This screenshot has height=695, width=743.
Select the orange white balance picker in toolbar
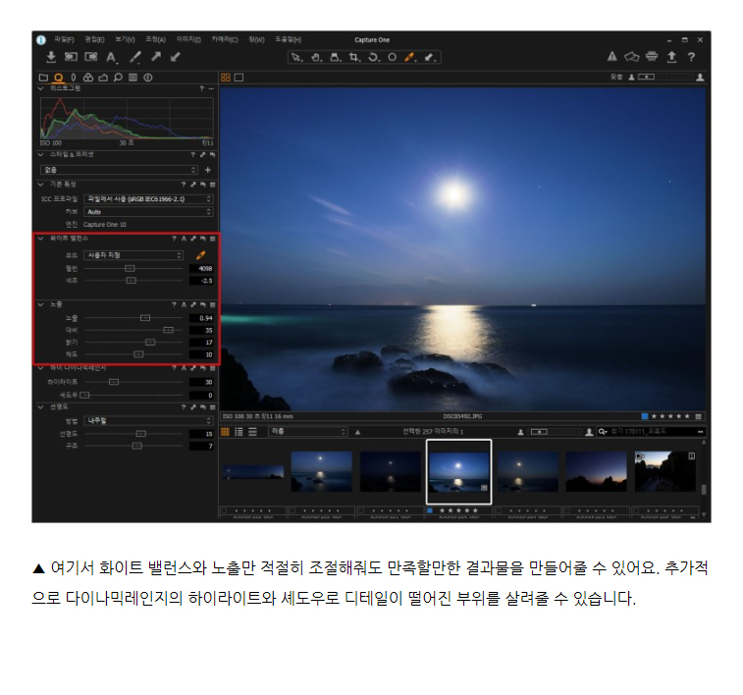(410, 57)
